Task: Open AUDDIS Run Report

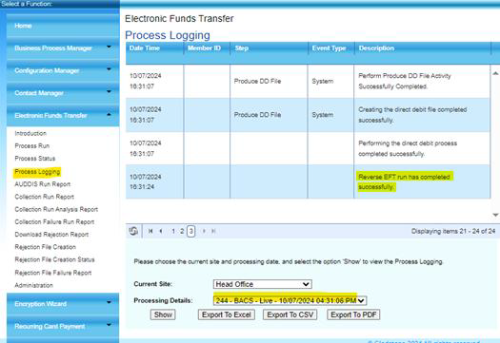Action: coord(43,184)
